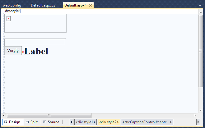Select the <div.style1> breadcrumb tag
Image resolution: width=205 pixels, height=128 pixels.
tap(86, 122)
